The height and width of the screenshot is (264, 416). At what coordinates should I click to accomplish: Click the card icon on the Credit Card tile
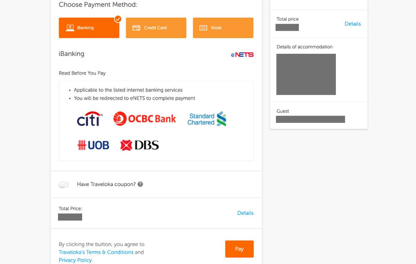click(x=136, y=28)
